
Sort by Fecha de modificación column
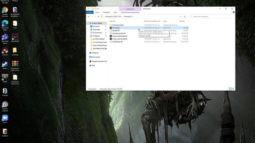[152, 21]
